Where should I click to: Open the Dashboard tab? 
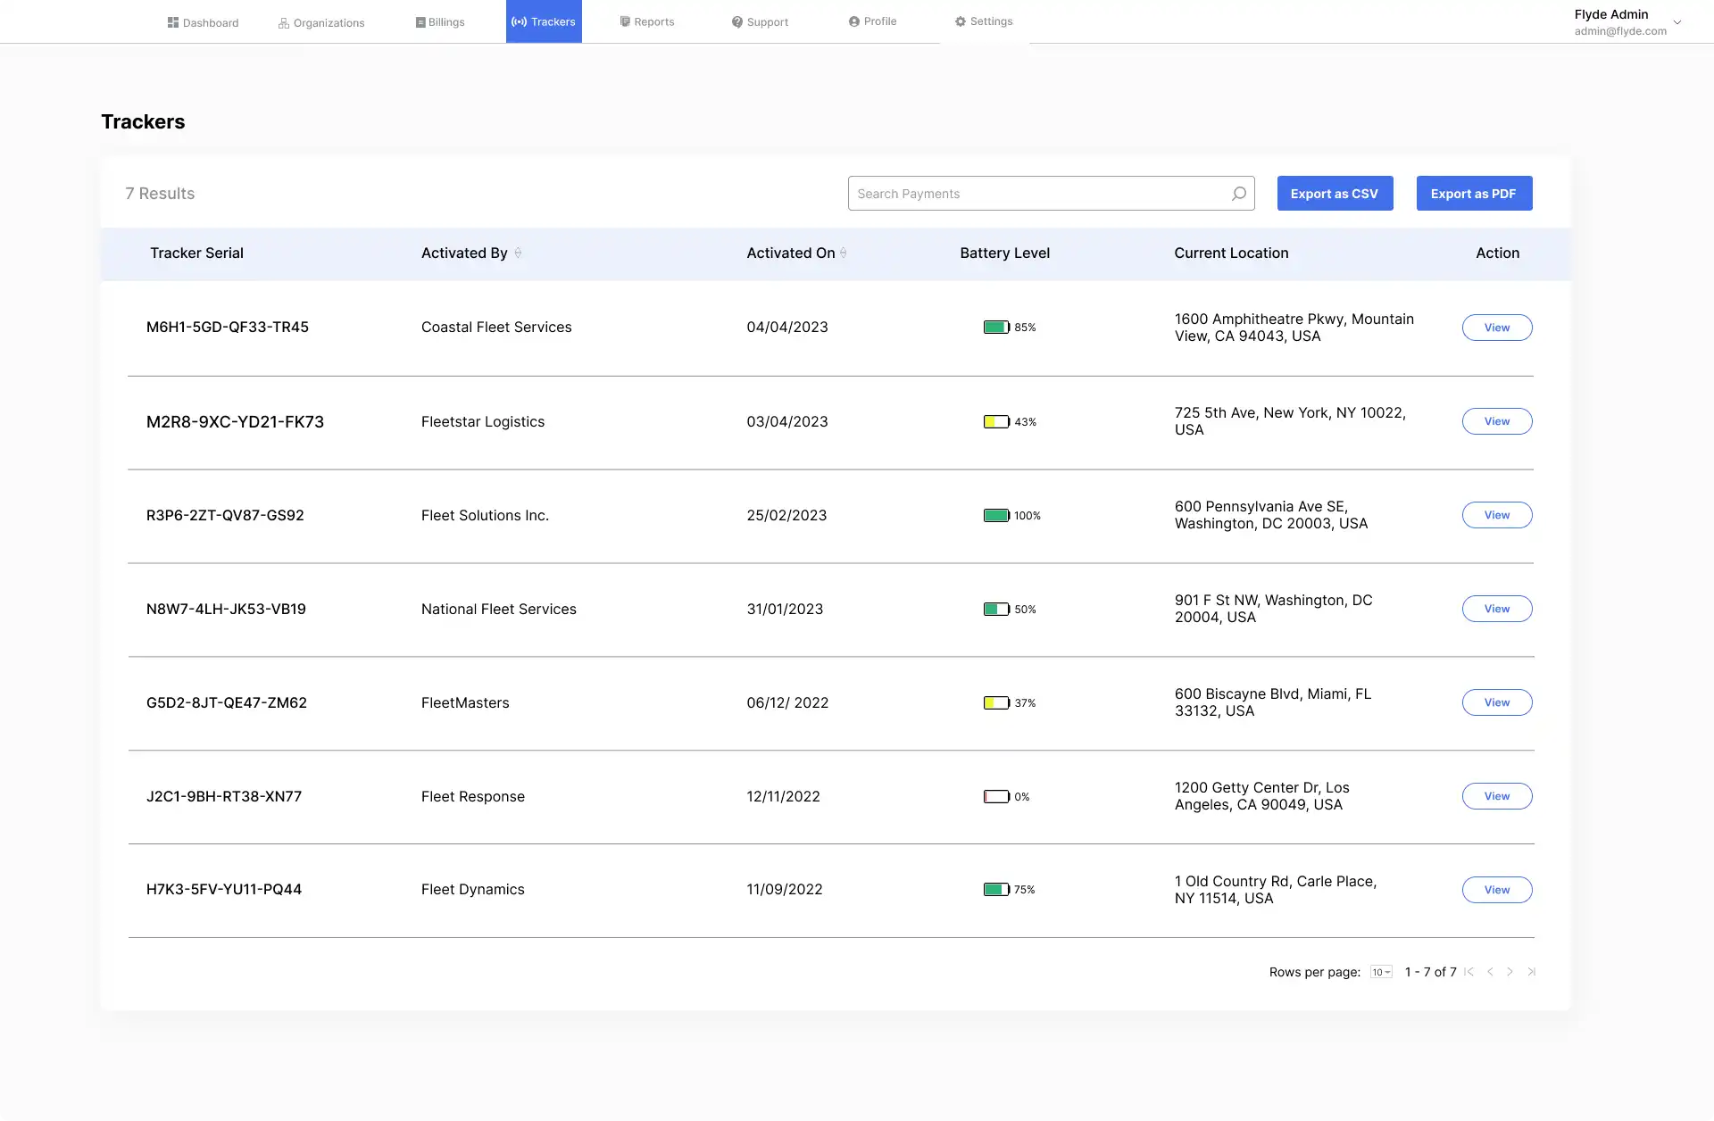(203, 22)
